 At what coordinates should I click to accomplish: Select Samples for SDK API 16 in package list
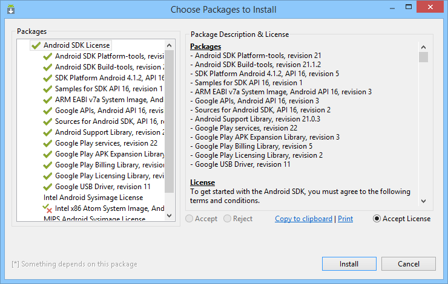[108, 89]
